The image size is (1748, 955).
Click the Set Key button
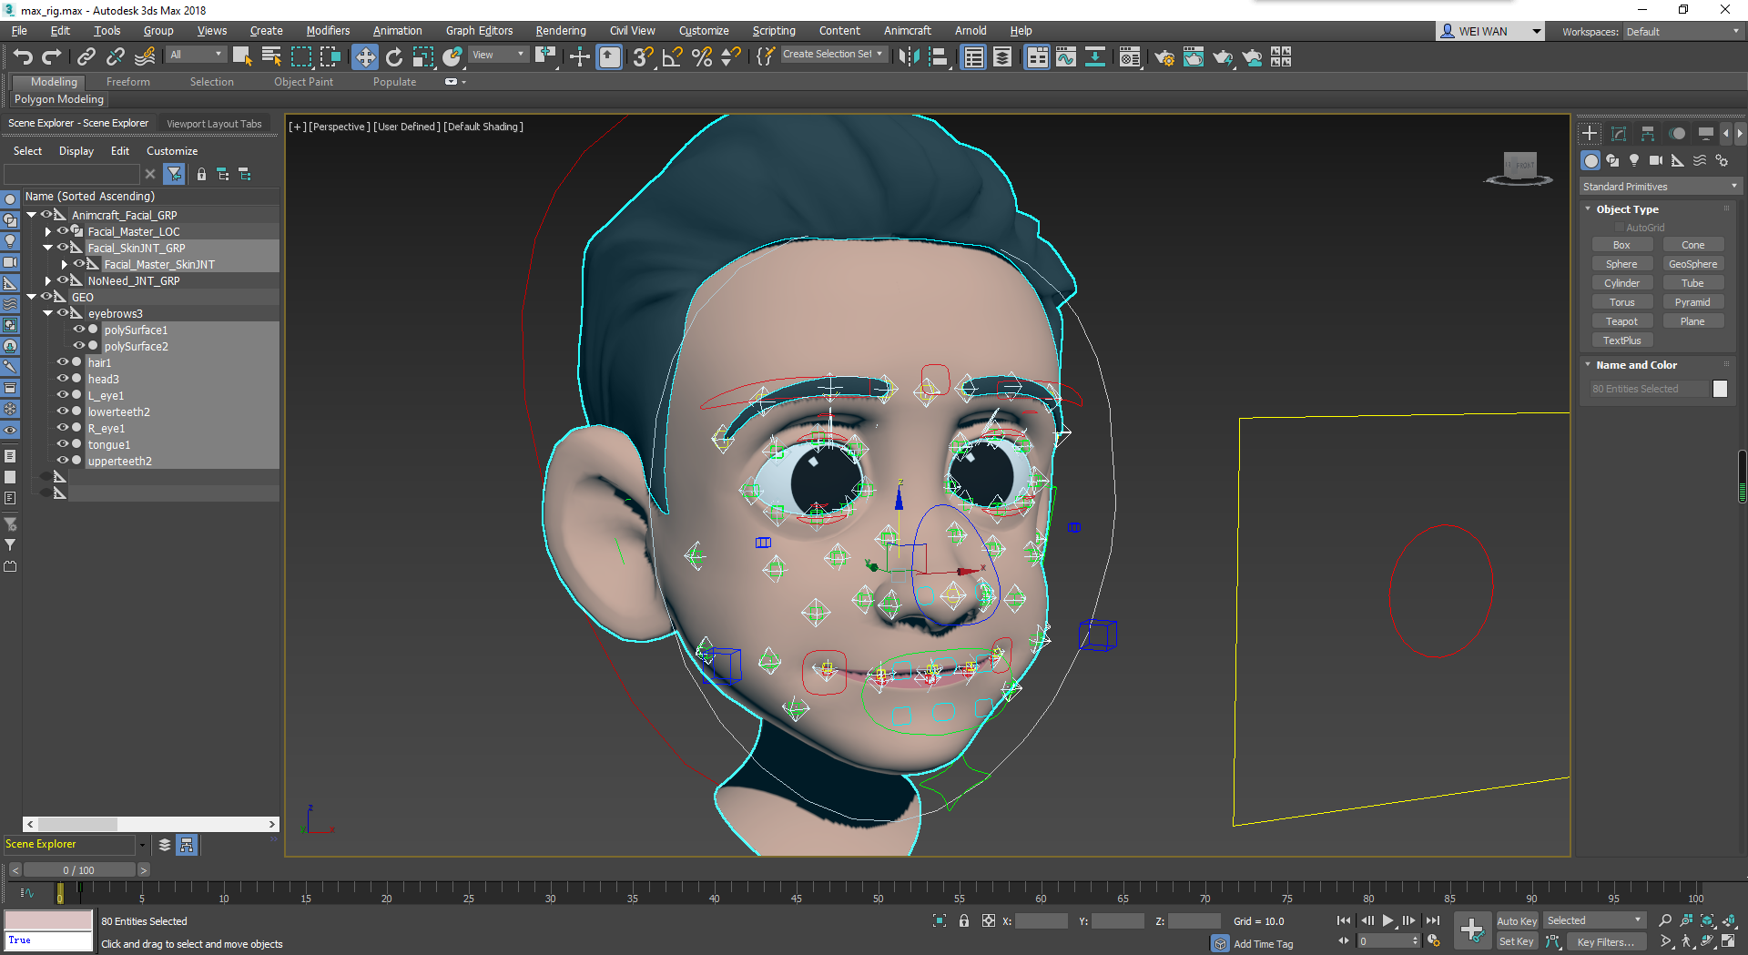[1517, 941]
